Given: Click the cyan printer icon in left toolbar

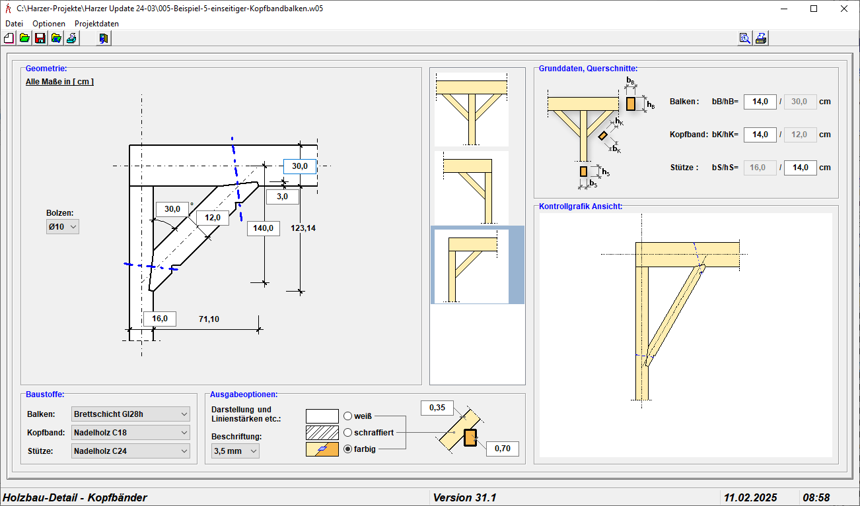Looking at the screenshot, I should tap(71, 38).
